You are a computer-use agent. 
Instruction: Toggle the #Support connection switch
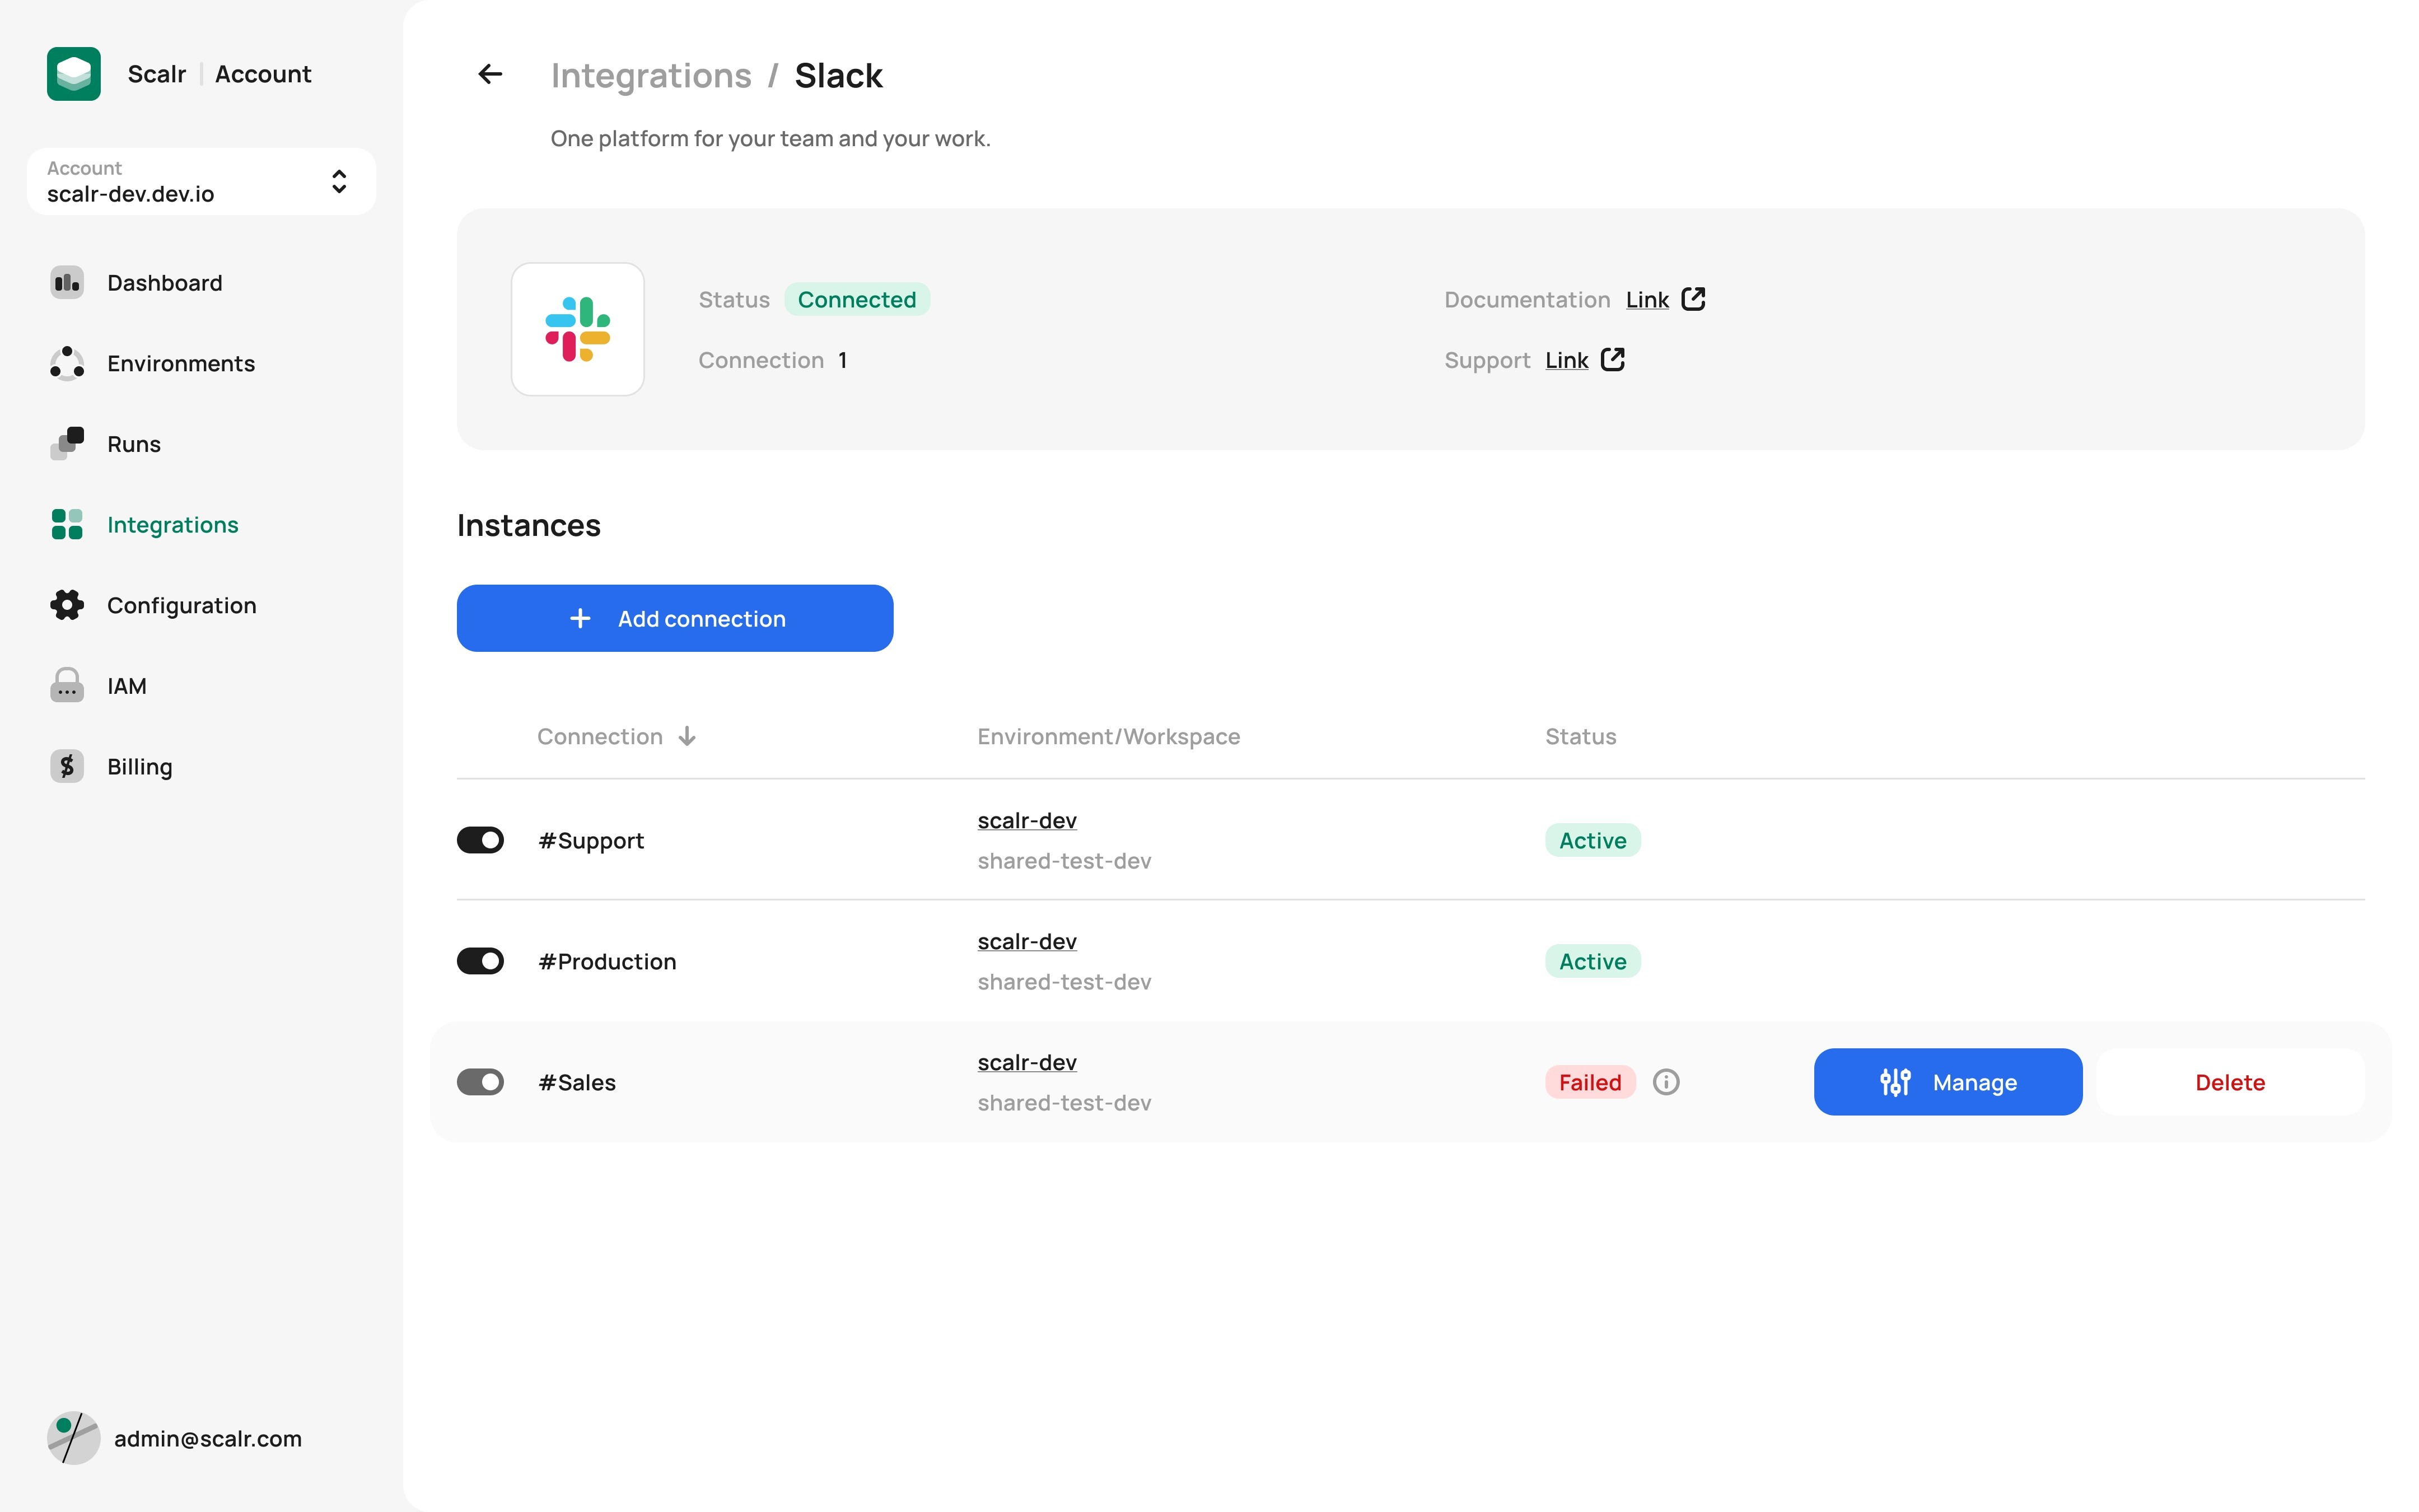[481, 840]
